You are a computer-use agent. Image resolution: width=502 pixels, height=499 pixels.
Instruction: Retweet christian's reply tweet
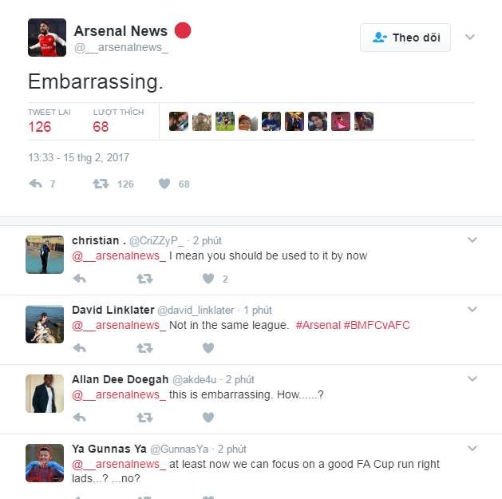(x=144, y=279)
